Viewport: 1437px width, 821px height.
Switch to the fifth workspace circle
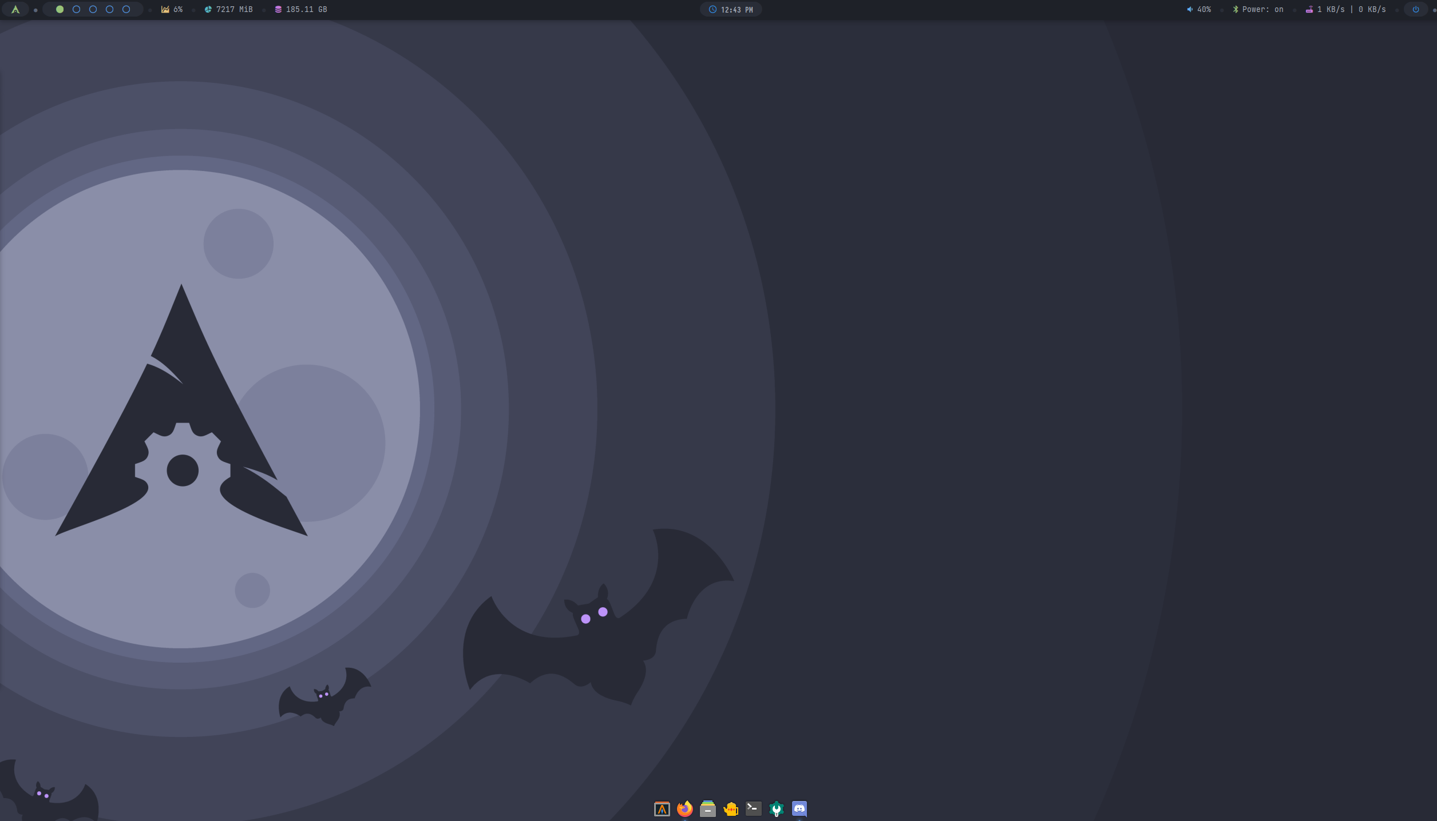click(x=126, y=10)
